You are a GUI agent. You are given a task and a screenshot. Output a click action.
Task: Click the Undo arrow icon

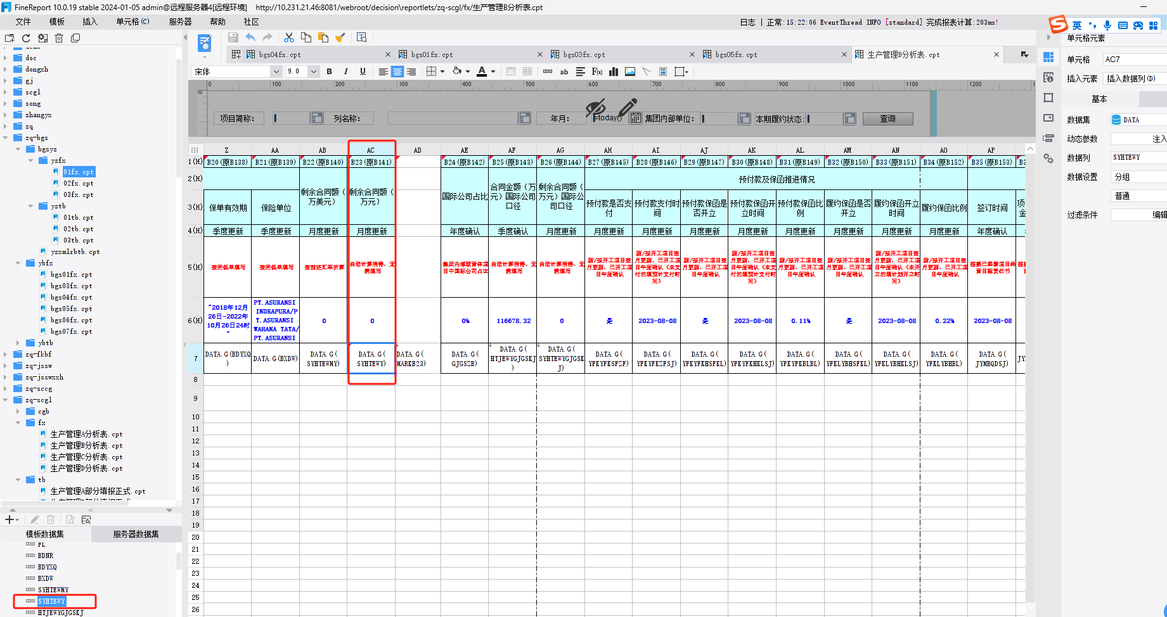tap(250, 38)
